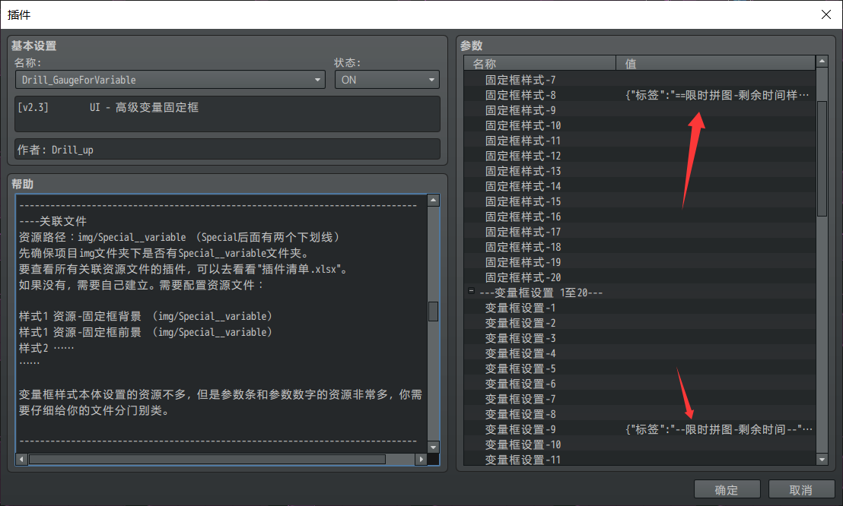Image resolution: width=843 pixels, height=506 pixels.
Task: Click help horizontal scroll left arrow
Action: click(21, 459)
